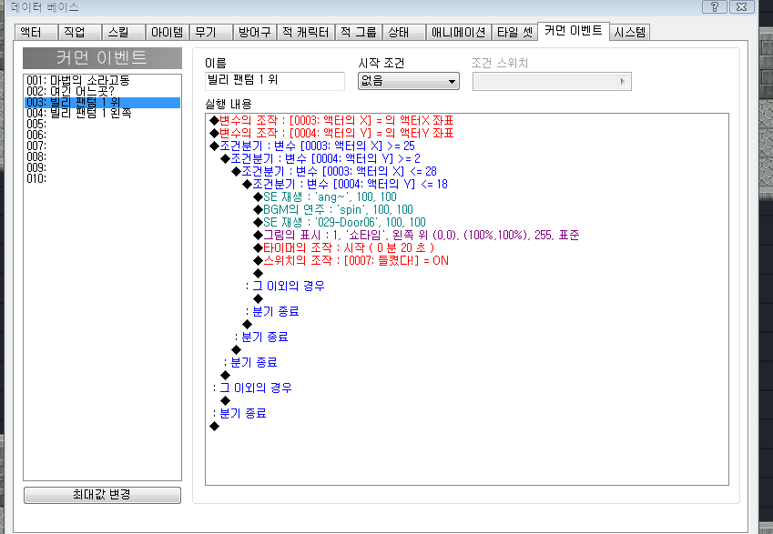Click the help question mark button
This screenshot has width=773, height=534.
click(715, 6)
